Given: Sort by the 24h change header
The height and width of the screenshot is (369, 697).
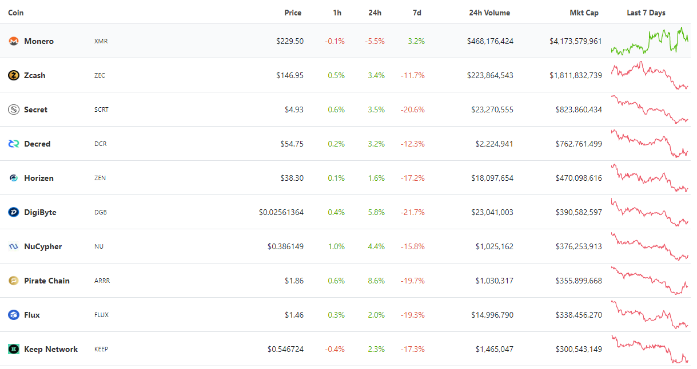Looking at the screenshot, I should click(375, 13).
